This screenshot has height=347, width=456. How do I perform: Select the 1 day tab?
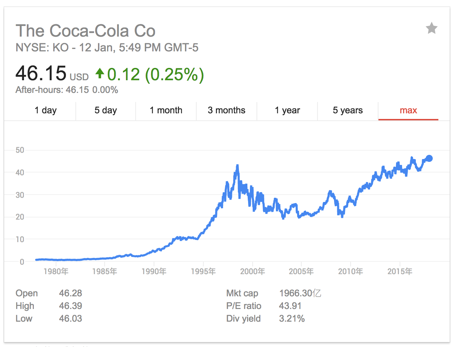coord(45,111)
